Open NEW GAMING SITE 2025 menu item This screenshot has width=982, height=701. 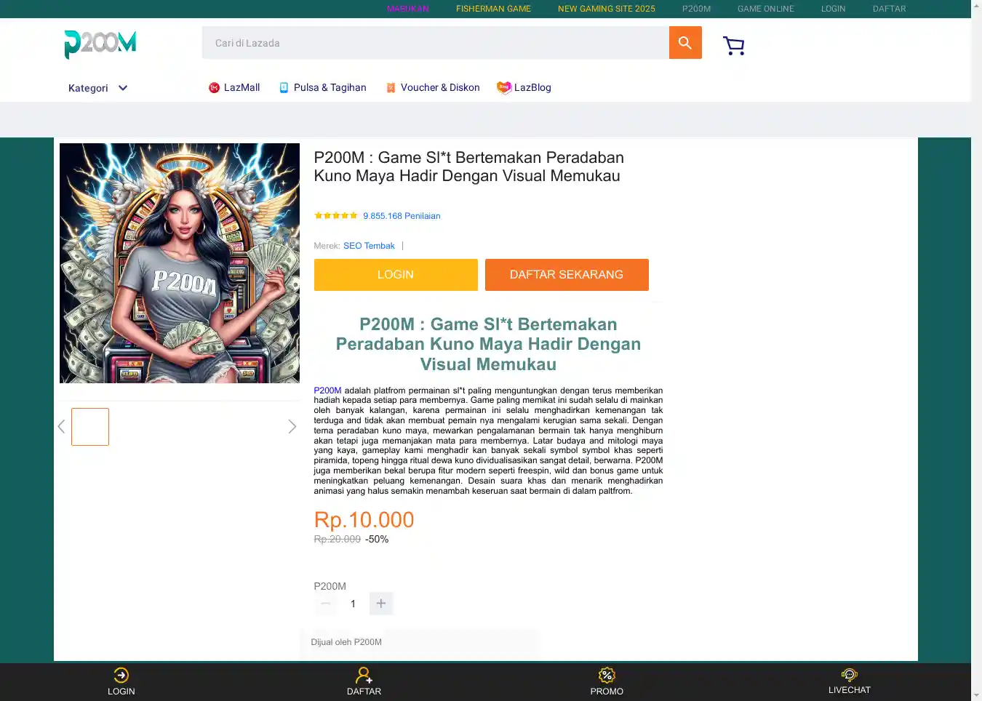click(607, 9)
